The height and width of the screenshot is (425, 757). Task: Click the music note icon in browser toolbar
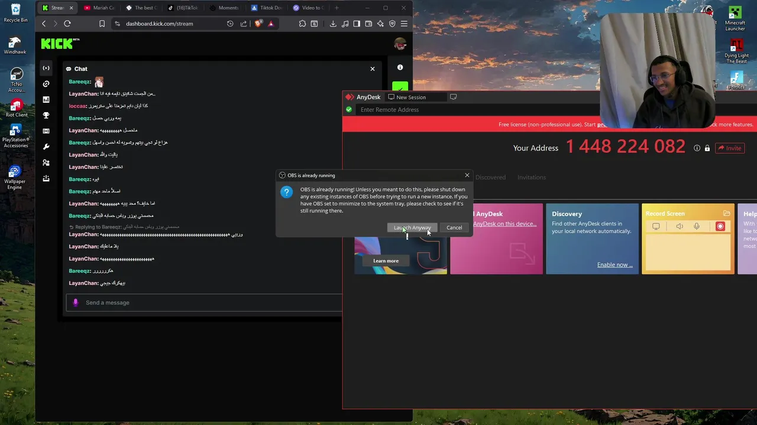coord(345,24)
